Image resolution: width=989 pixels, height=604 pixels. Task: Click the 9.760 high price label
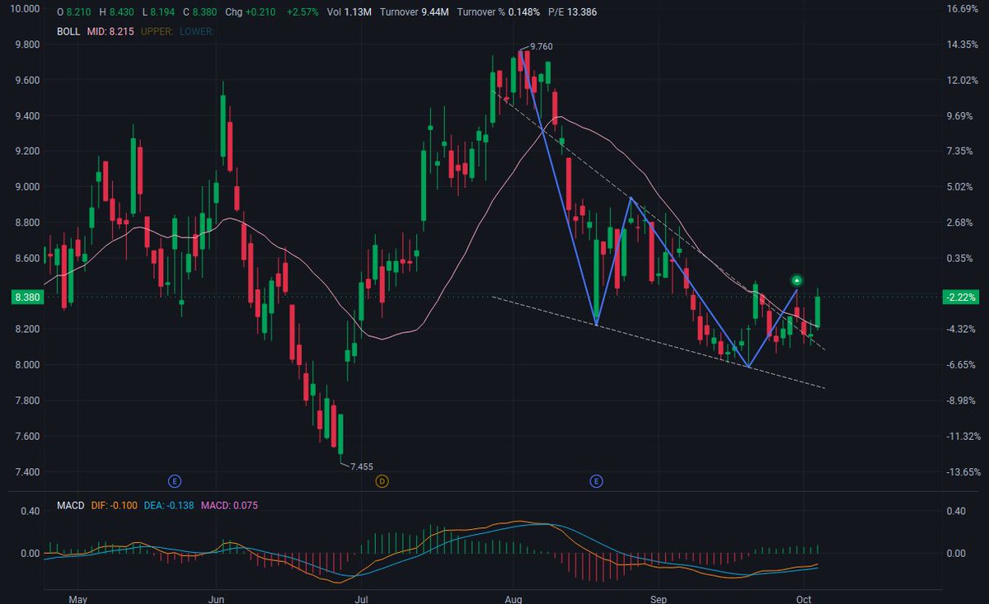pos(541,47)
